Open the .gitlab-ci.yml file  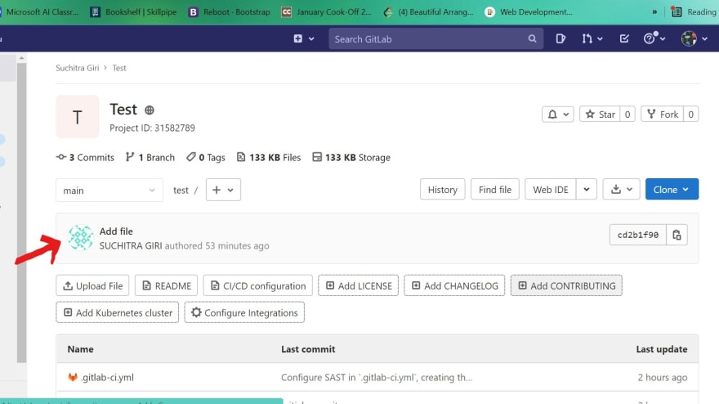(107, 377)
